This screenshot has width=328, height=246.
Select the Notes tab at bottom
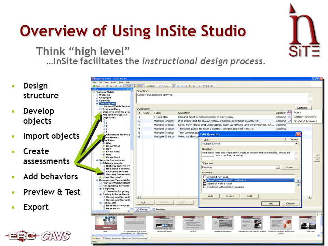pos(96,238)
